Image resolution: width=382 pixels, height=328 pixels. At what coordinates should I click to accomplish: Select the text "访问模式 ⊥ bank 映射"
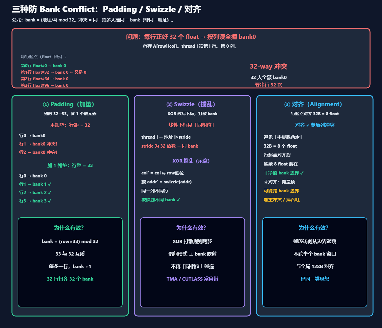(192, 254)
